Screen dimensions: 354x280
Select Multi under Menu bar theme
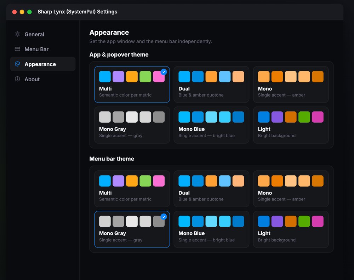(132, 189)
